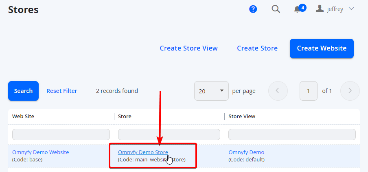Click the page number field showing 1

click(309, 91)
